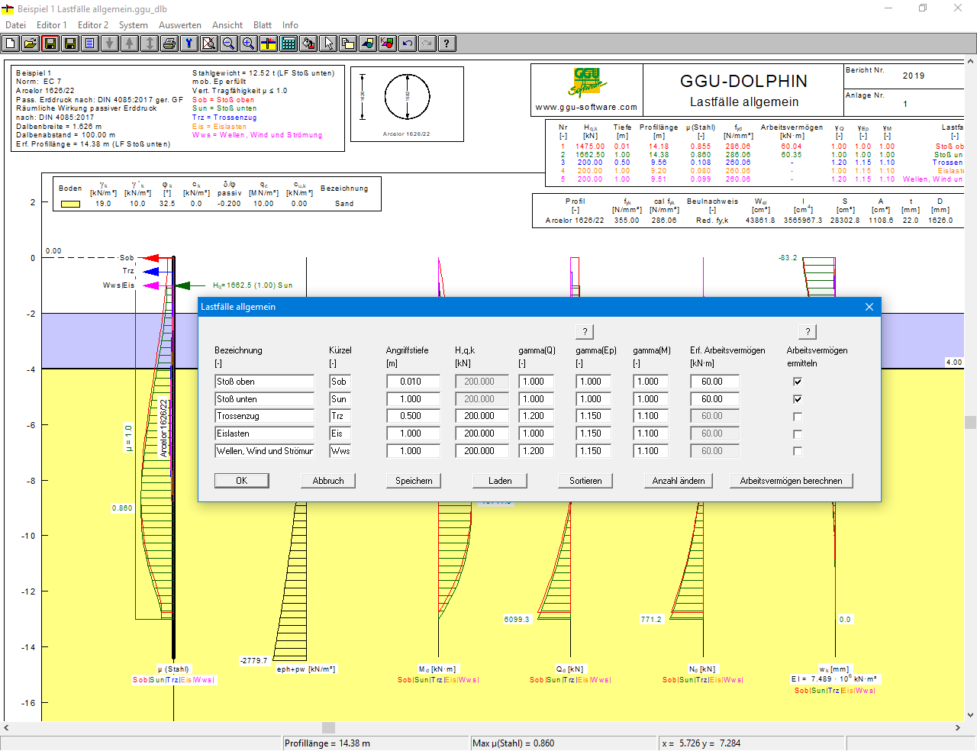Select the mouse pointer tool icon
977x751 pixels.
(x=328, y=44)
